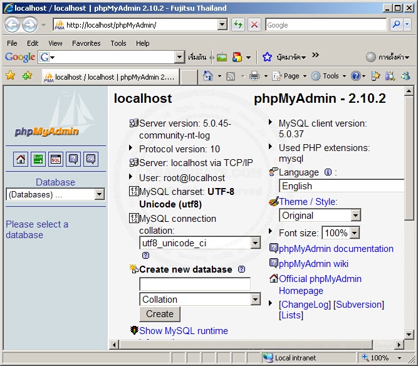Image resolution: width=418 pixels, height=366 pixels.
Task: Open phpMyAdmin documentation icon in sidebar
Action: pos(73,159)
